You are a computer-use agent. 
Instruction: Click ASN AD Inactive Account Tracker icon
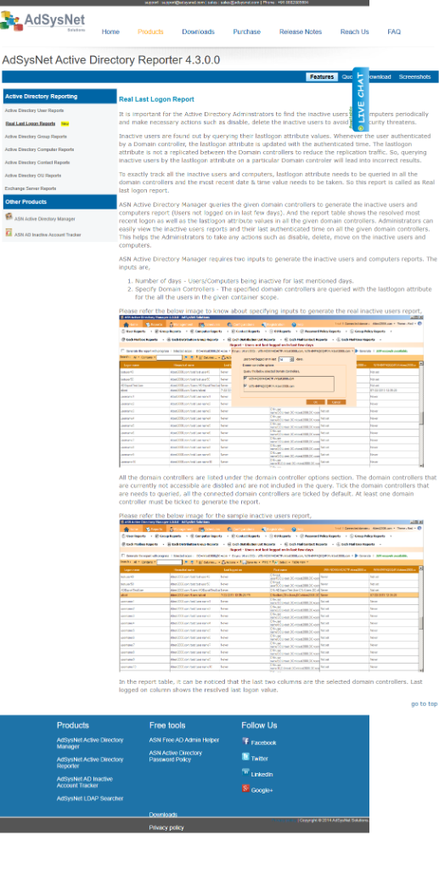(x=8, y=233)
